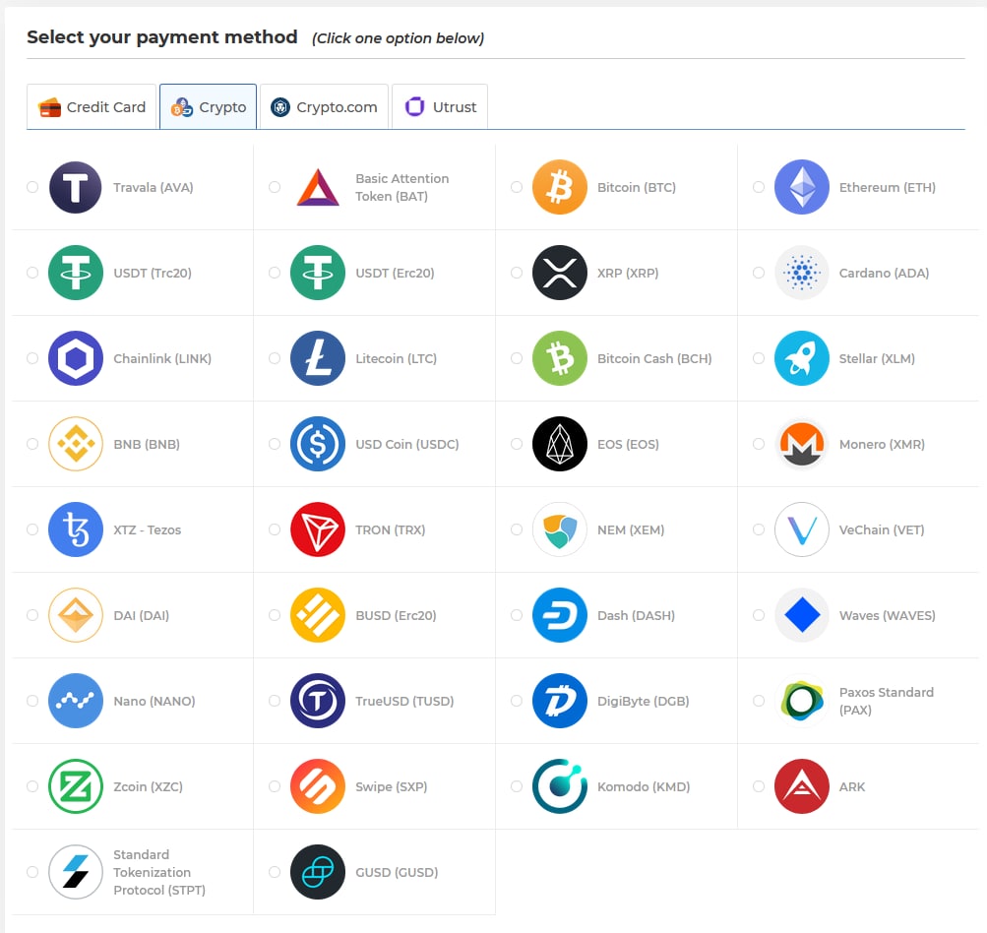
Task: Click the DigiByte (DGB) icon
Action: tap(560, 702)
